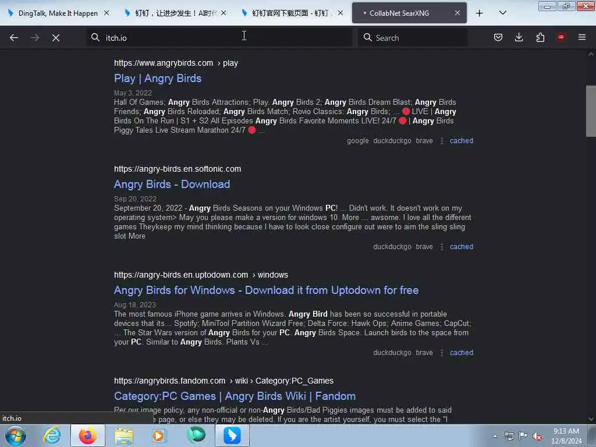Click the disabled forward navigation arrow
Image resolution: width=596 pixels, height=447 pixels.
point(35,38)
